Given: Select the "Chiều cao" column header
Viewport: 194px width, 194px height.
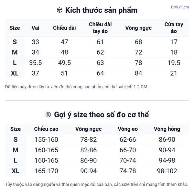Looking at the screenshot, I should (46, 129).
